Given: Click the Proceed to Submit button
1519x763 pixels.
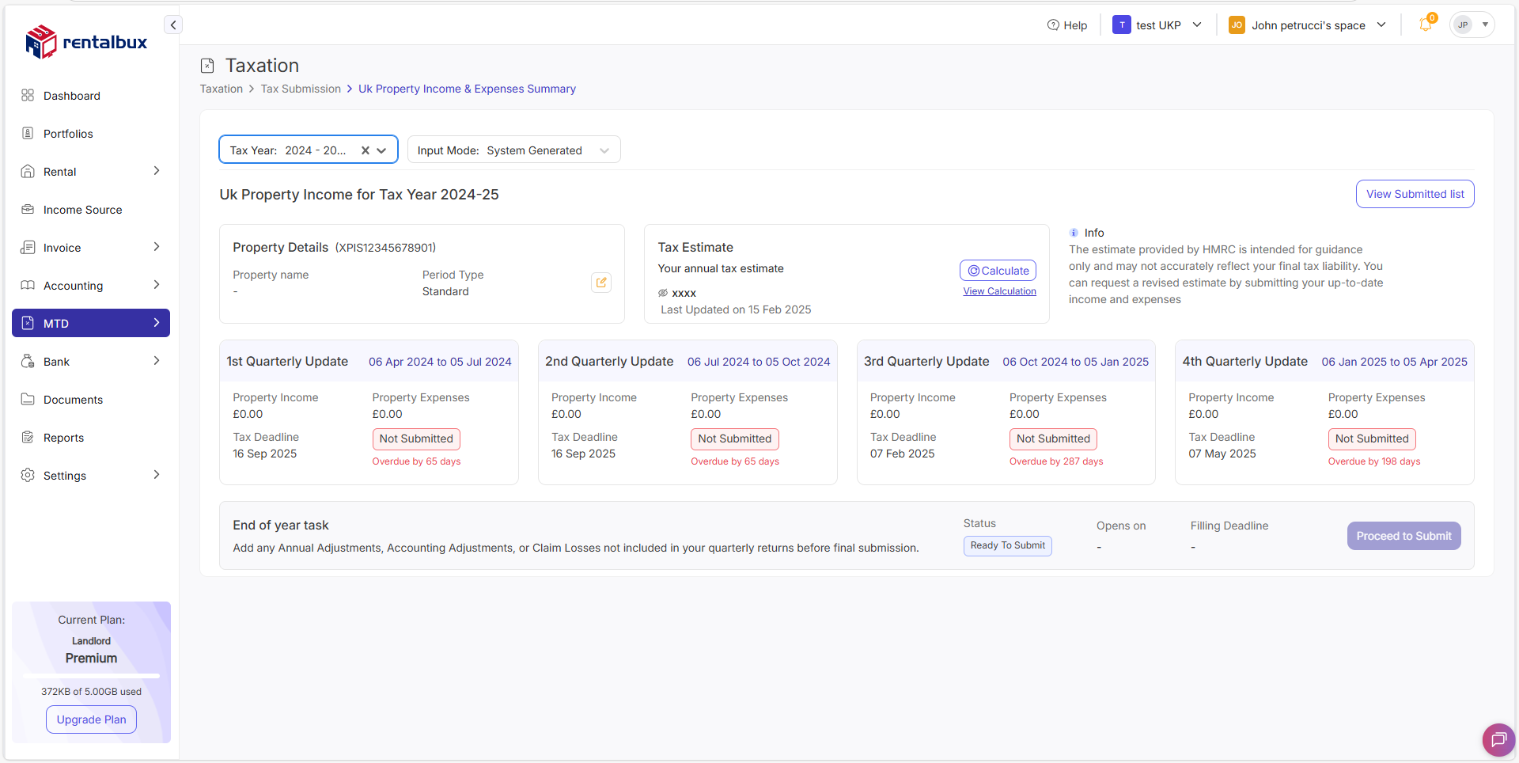Looking at the screenshot, I should tap(1403, 536).
